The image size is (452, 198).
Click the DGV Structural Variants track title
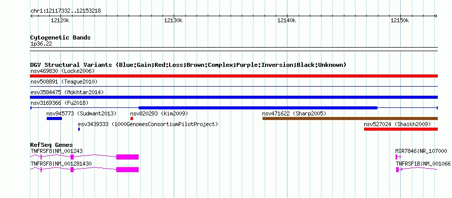188,65
